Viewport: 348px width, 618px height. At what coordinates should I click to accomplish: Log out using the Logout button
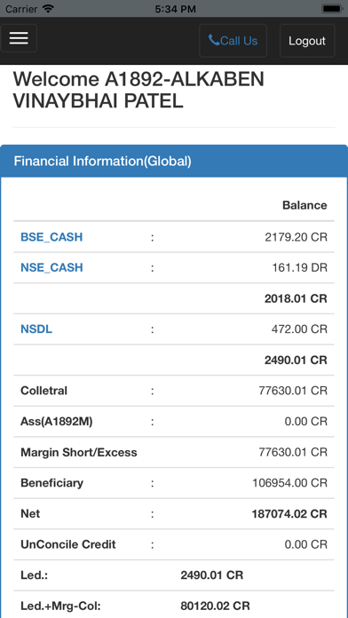point(307,41)
